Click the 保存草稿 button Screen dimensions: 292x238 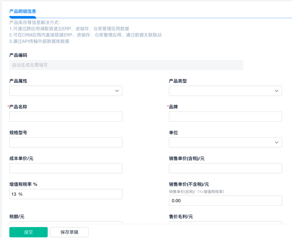coord(69,232)
